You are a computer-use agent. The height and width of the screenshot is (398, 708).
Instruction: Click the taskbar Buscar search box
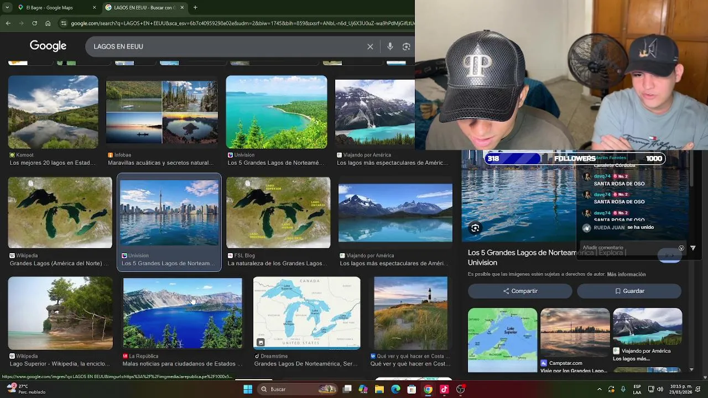299,389
